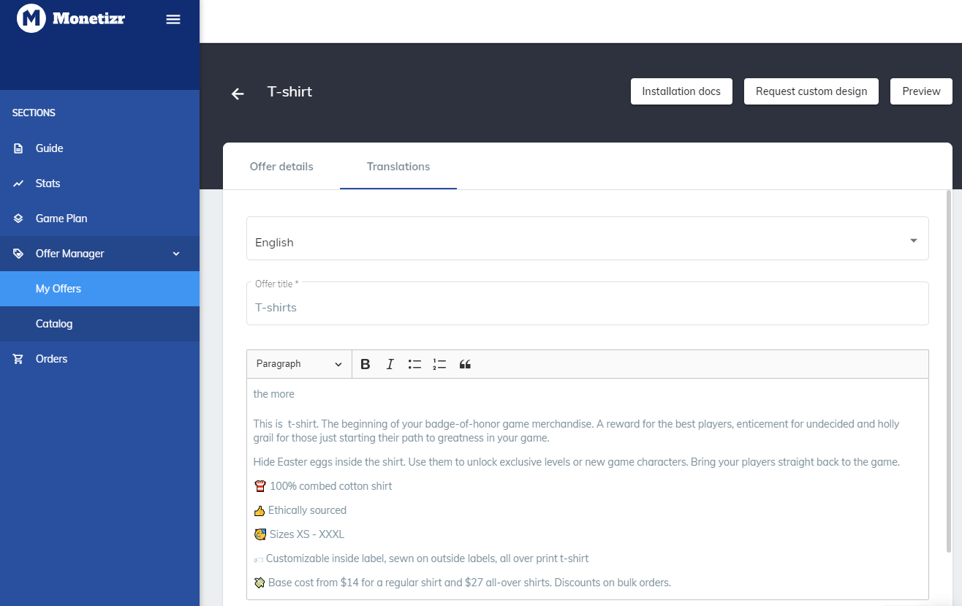Insert a block quote
962x606 pixels.
(x=465, y=364)
